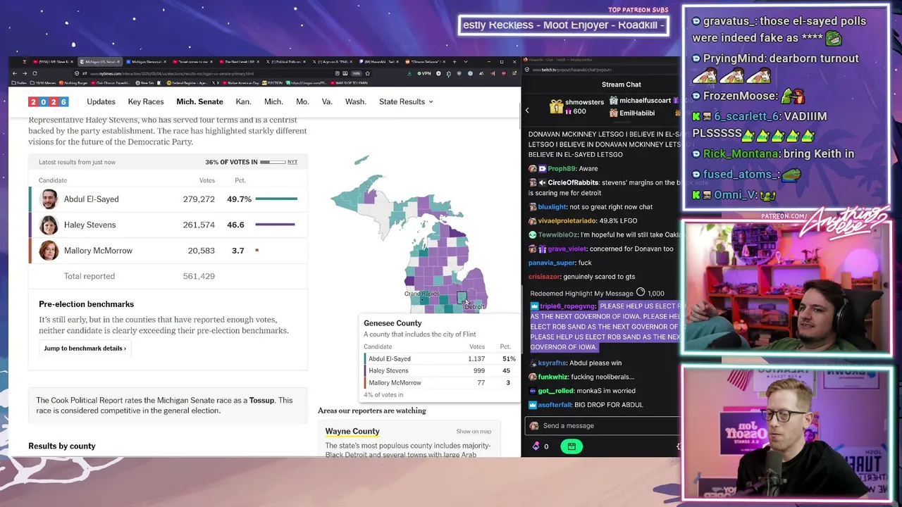The image size is (902, 507).
Task: Open a new browser tab with plus
Action: point(455,62)
